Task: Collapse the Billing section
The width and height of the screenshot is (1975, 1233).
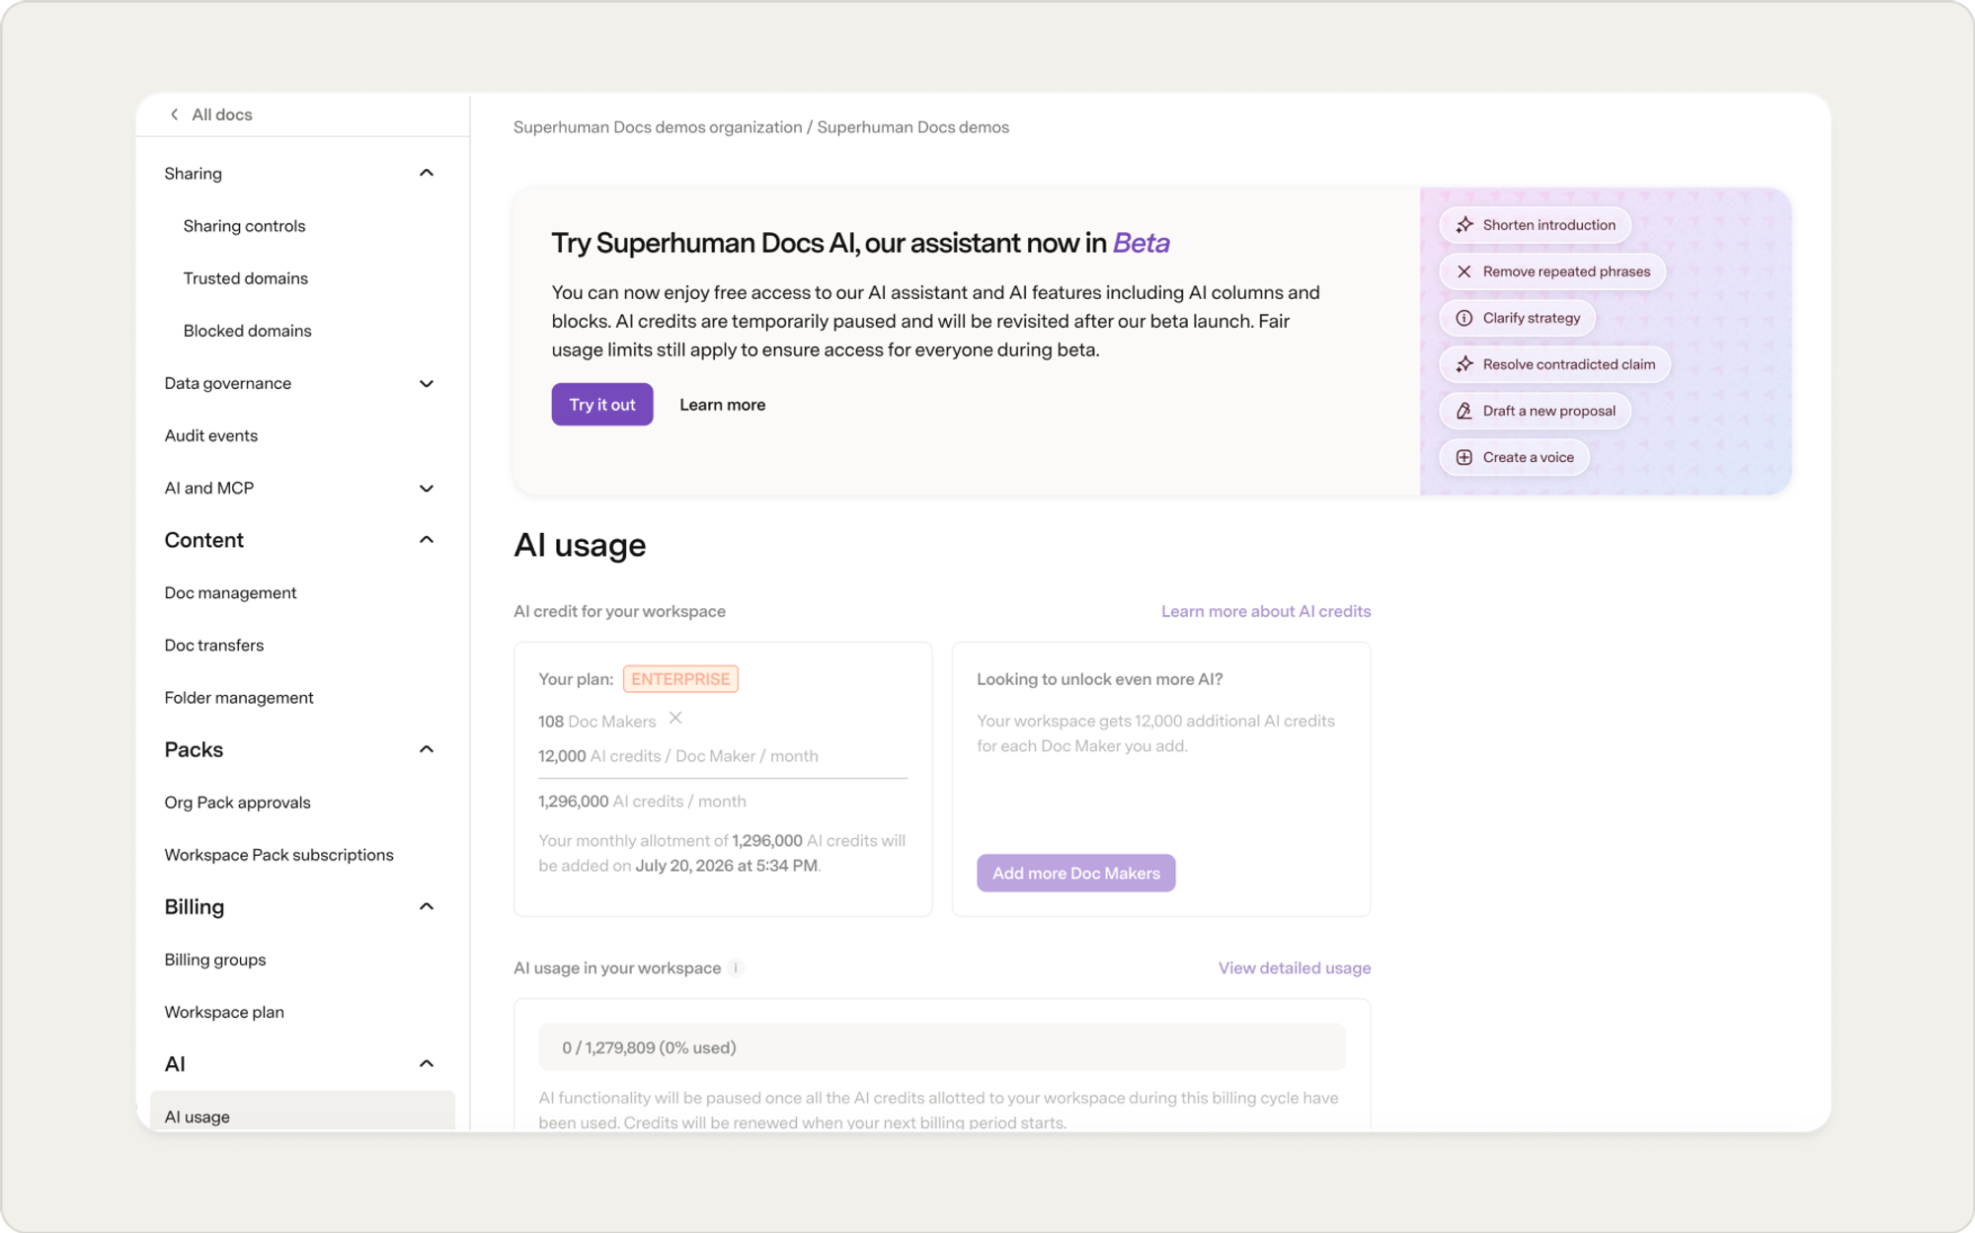Action: pos(427,906)
